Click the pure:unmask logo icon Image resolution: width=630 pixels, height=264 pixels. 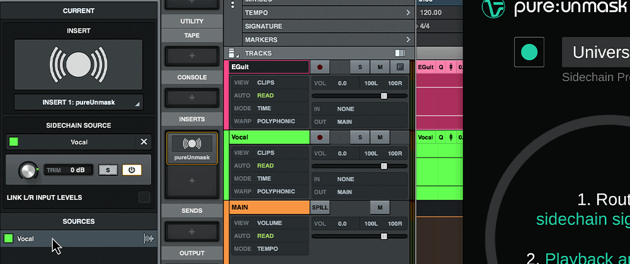[x=493, y=8]
